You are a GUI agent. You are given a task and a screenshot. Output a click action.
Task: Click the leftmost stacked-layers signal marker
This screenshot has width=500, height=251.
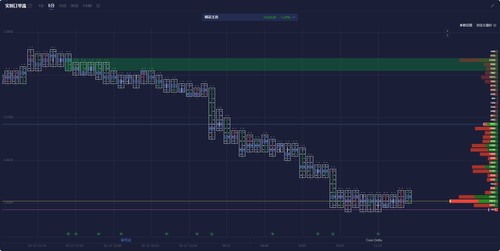(68, 234)
